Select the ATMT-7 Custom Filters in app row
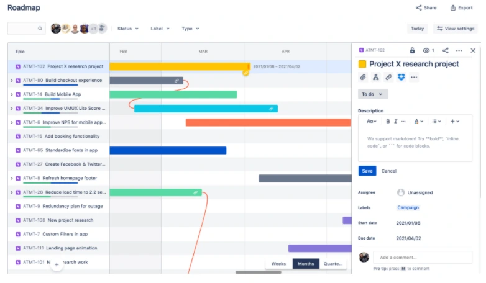This screenshot has width=486, height=283. pyautogui.click(x=58, y=234)
